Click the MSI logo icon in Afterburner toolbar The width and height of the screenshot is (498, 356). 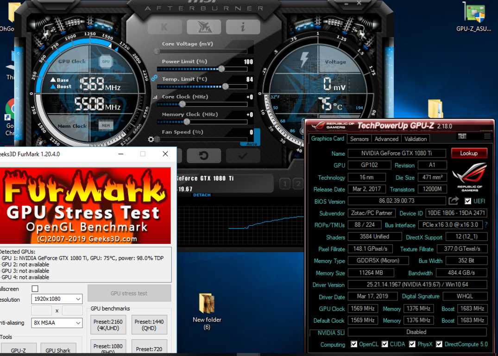click(x=203, y=27)
